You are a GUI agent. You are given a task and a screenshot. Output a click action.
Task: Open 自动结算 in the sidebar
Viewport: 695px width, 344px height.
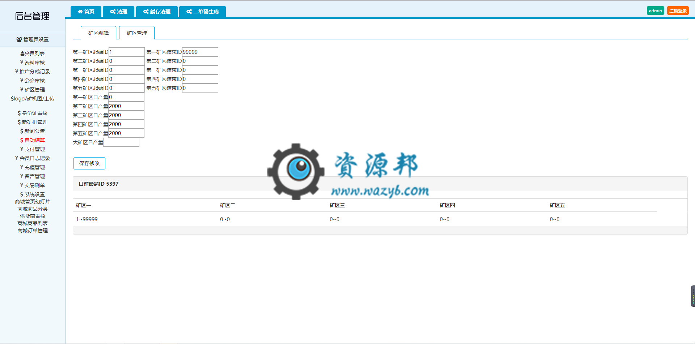click(33, 140)
